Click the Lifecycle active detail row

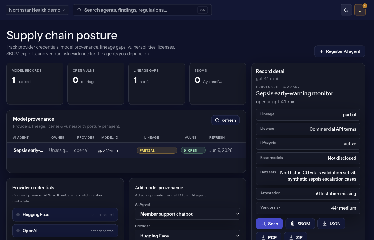[308, 144]
